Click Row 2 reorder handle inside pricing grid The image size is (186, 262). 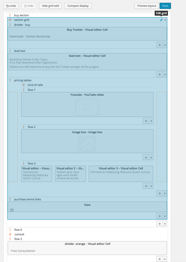24,127
